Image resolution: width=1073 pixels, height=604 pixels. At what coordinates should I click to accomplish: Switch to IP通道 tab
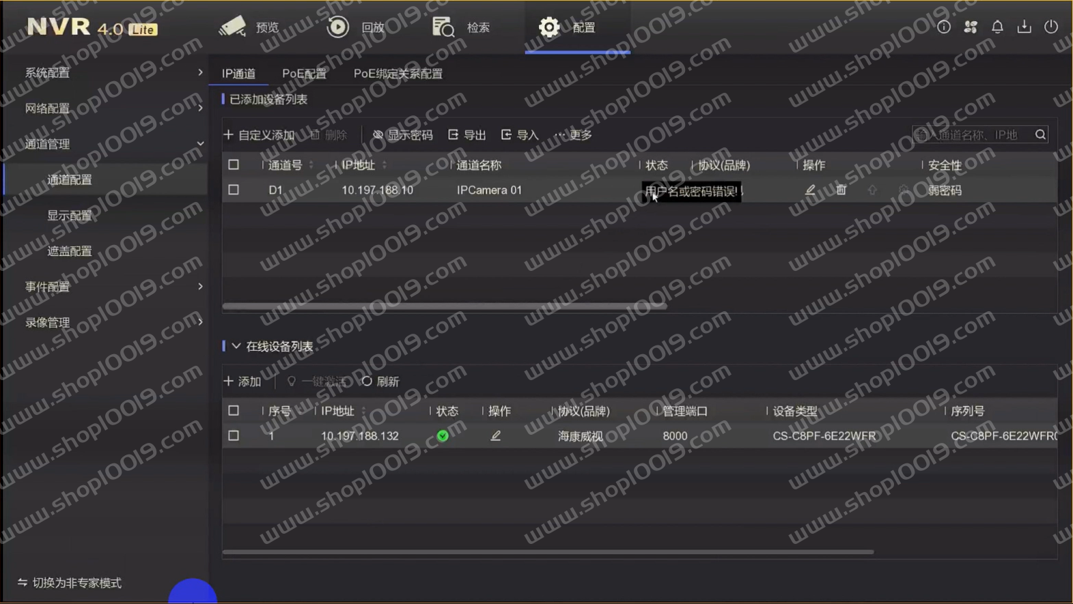pos(239,74)
